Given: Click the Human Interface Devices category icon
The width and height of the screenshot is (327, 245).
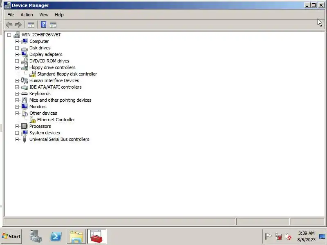Looking at the screenshot, I should [25, 80].
